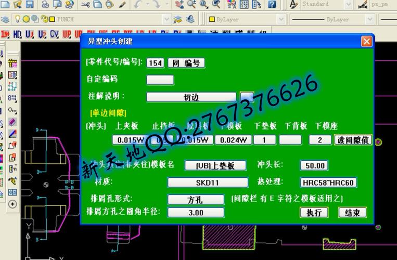The height and width of the screenshot is (260, 397).
Task: Open the Layer Properties Manager icon
Action: [5, 19]
